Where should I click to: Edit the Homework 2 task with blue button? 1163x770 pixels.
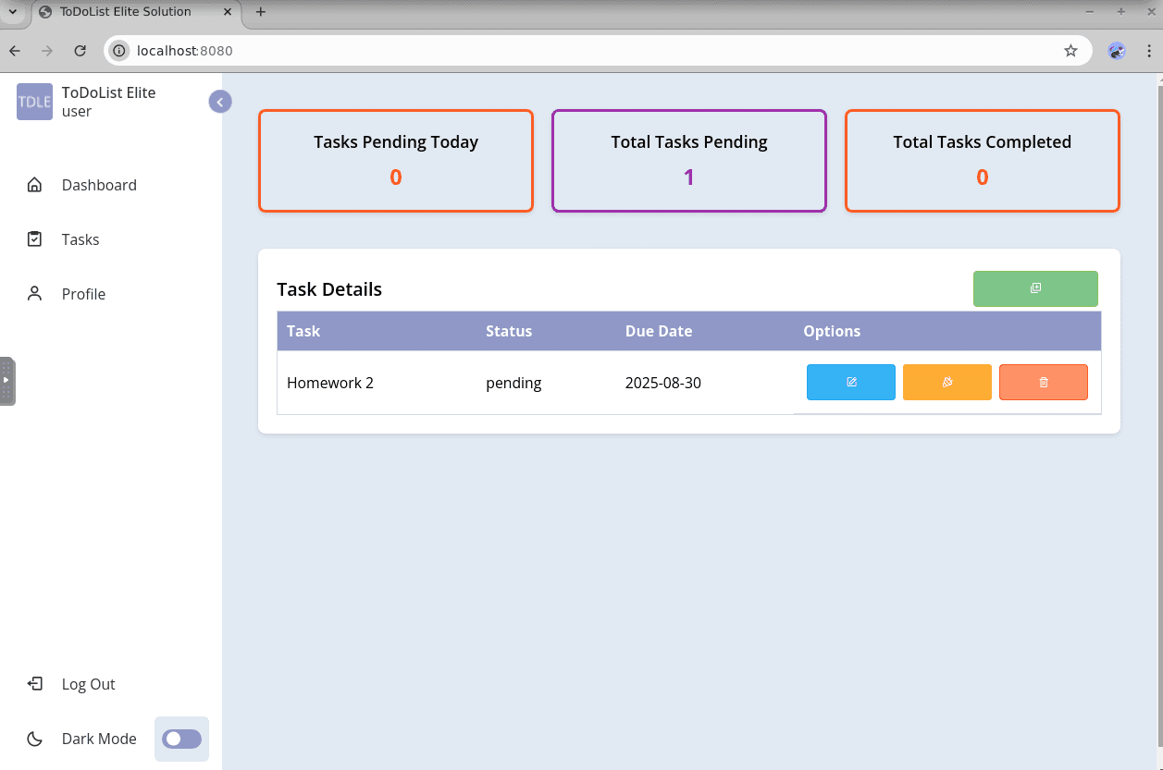[851, 382]
